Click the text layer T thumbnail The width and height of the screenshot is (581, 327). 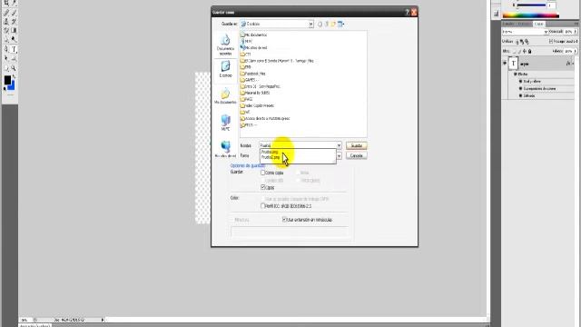tap(513, 64)
